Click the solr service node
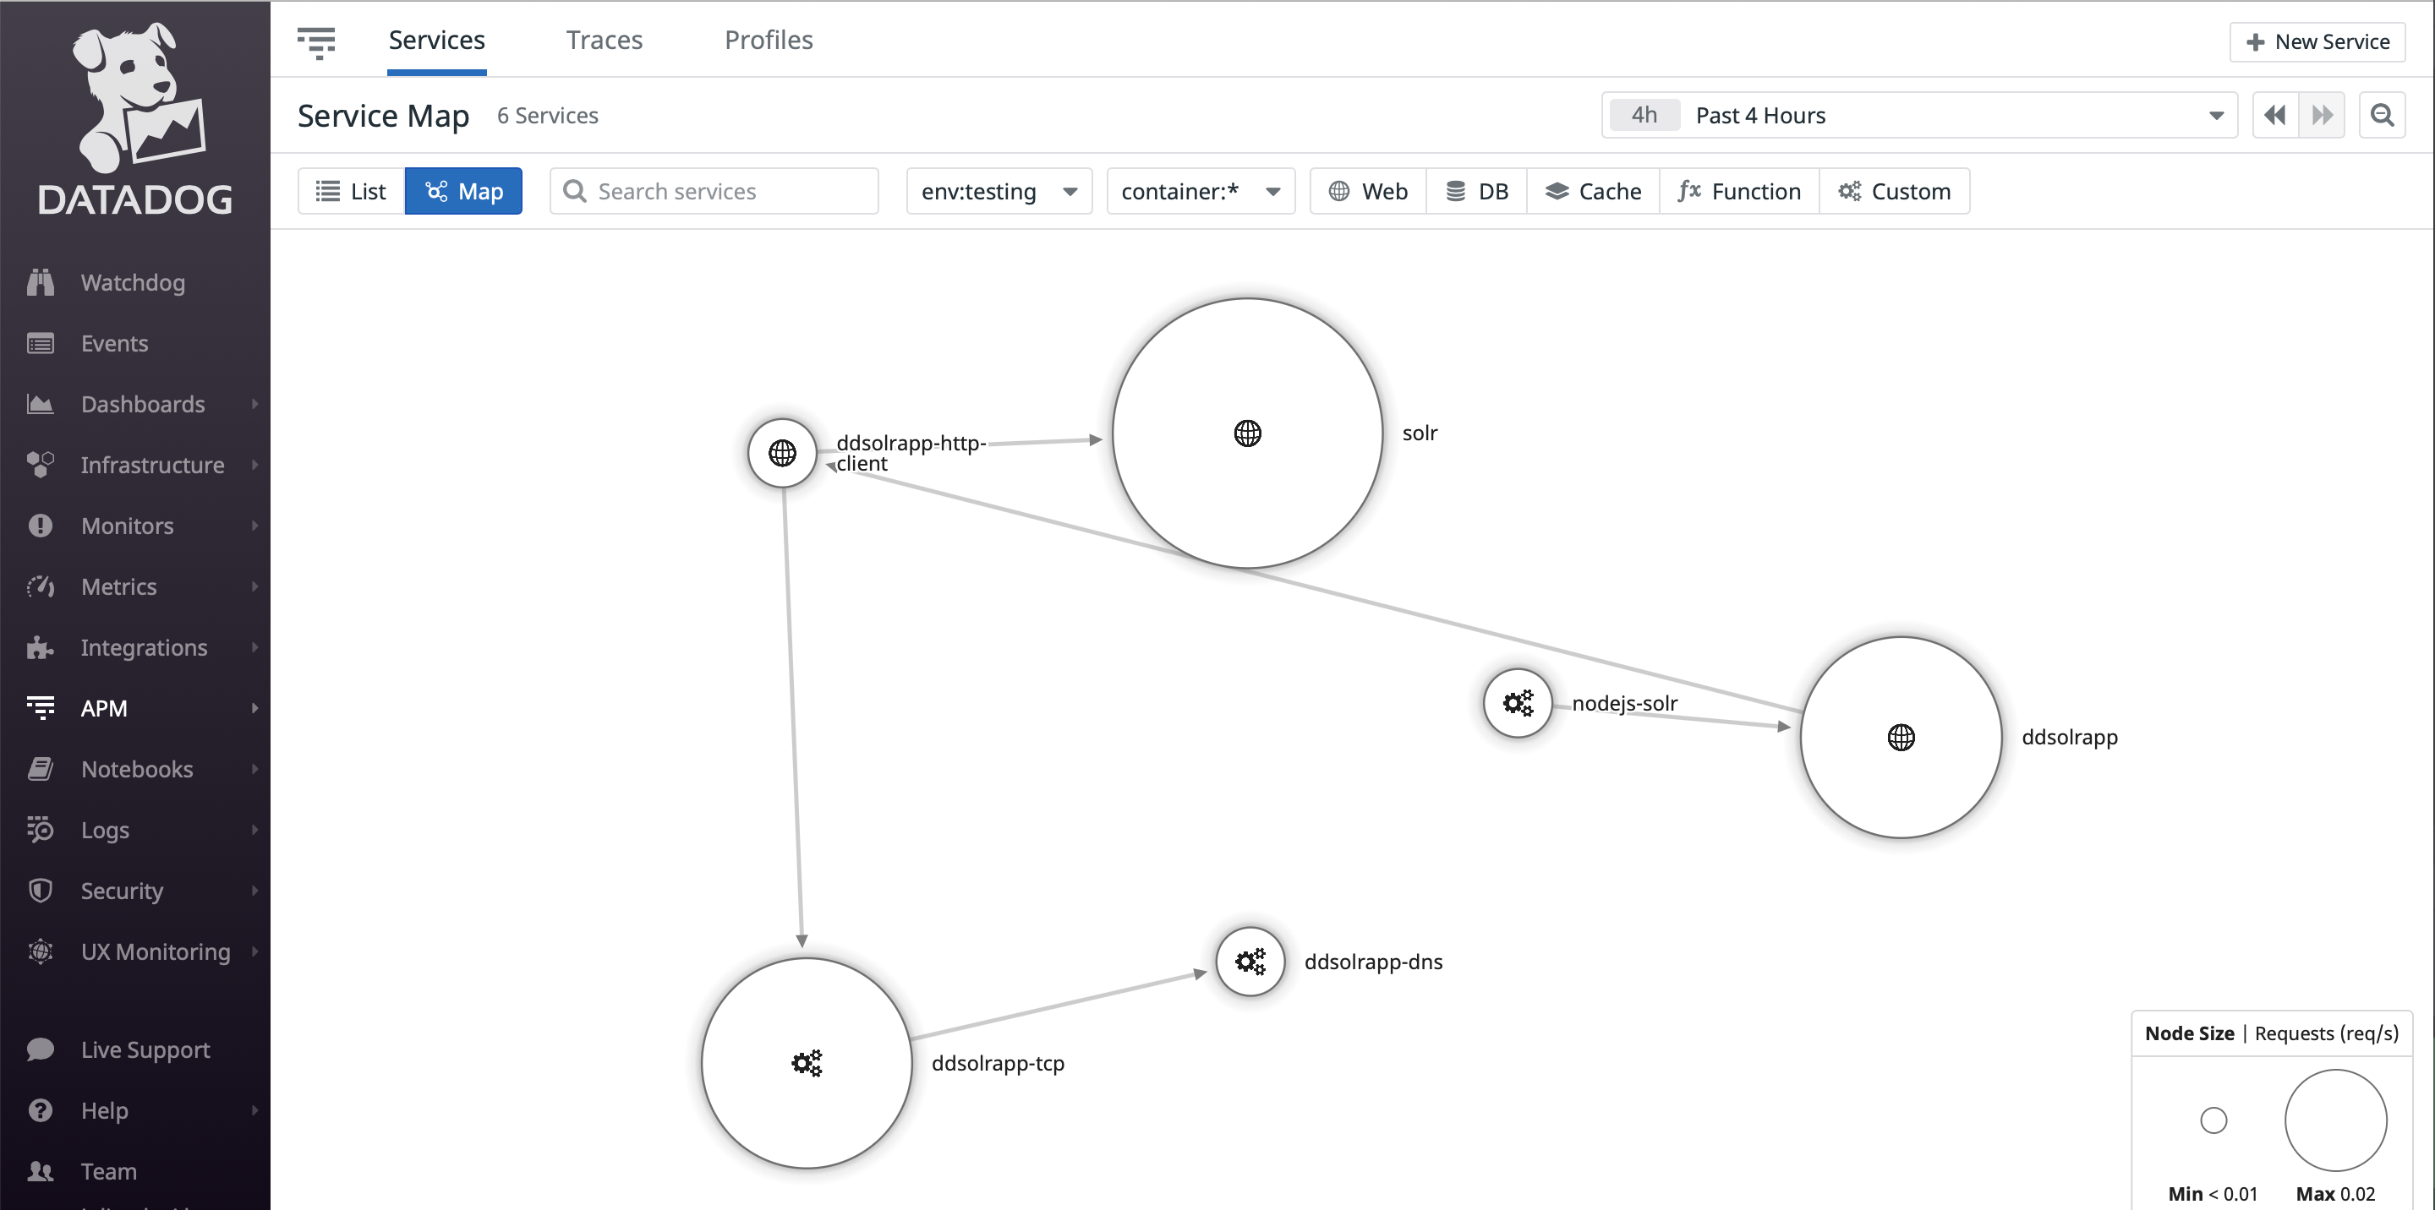The width and height of the screenshot is (2435, 1210). [1244, 431]
